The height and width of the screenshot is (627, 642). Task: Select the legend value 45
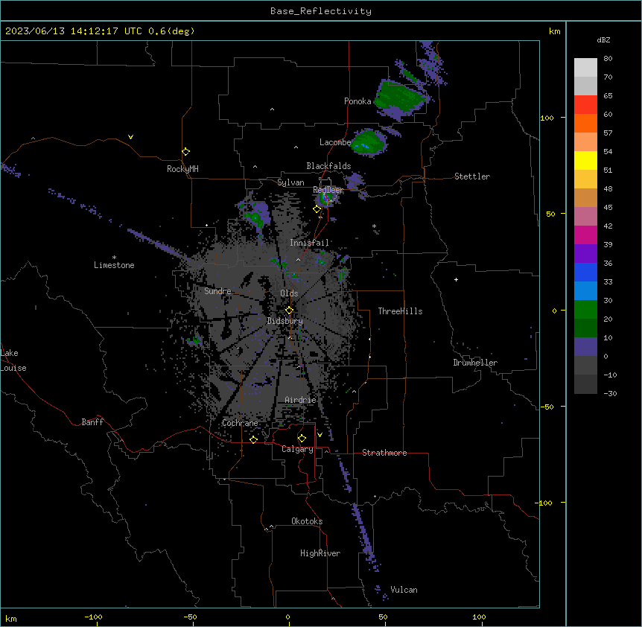(608, 207)
